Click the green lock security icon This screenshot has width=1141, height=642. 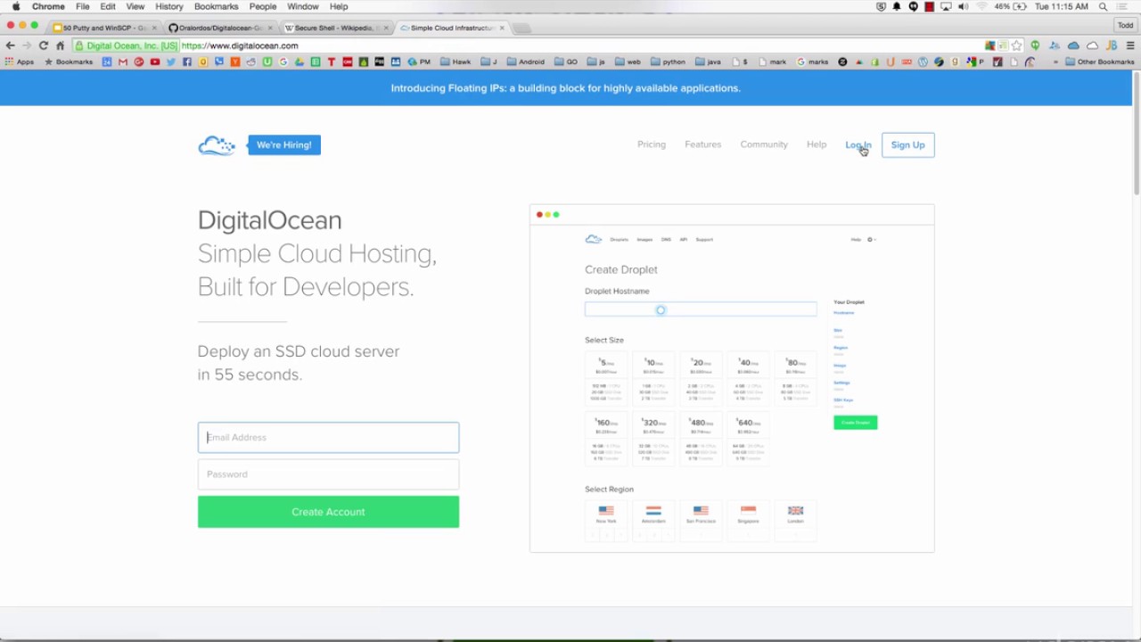coord(79,45)
